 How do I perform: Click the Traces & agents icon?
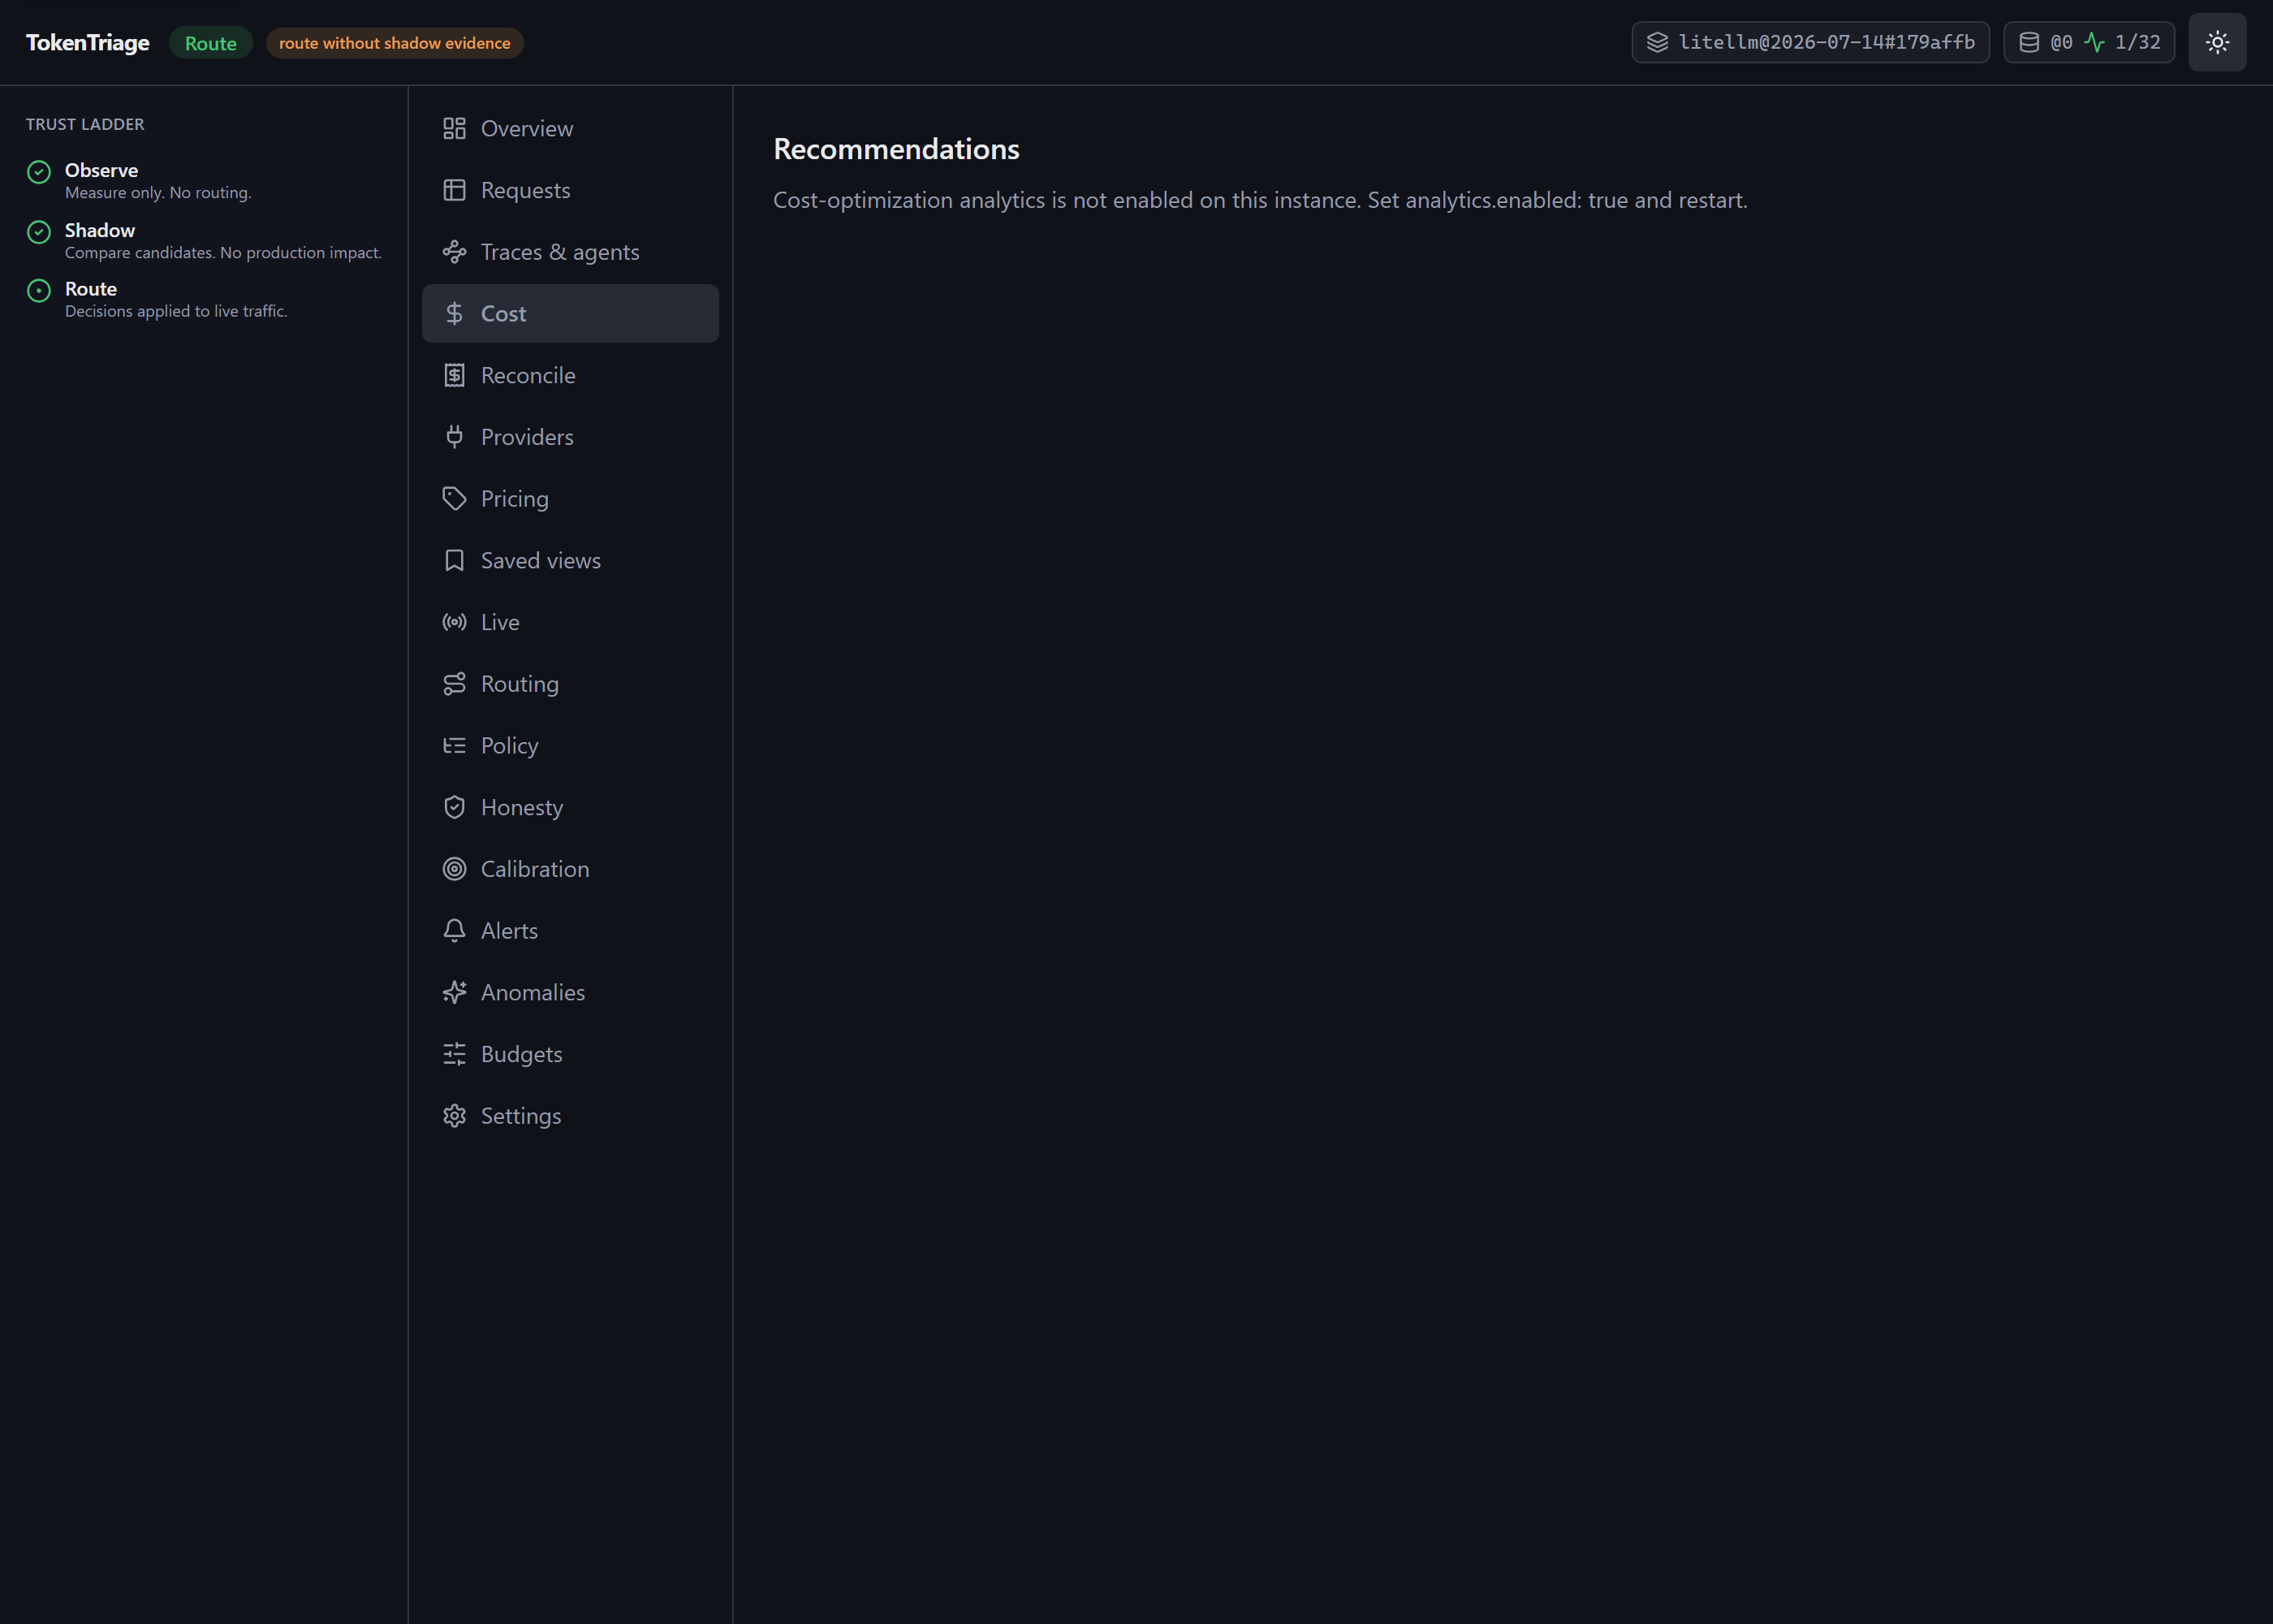(454, 252)
